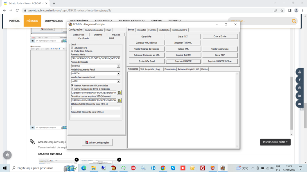Reload the browser page
This screenshot has width=307, height=172.
click(17, 10)
